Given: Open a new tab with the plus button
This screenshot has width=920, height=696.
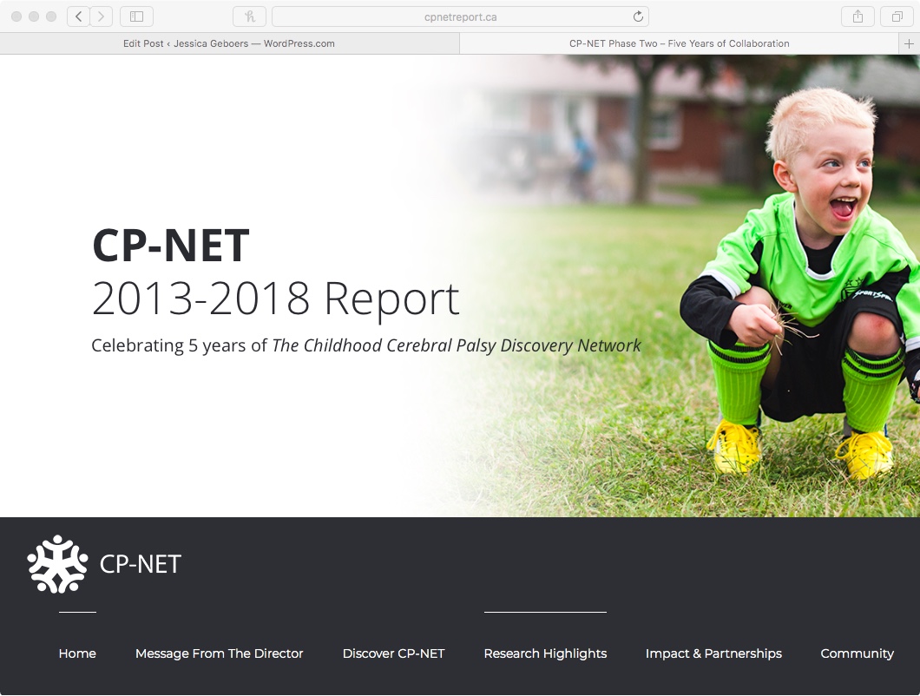Looking at the screenshot, I should click(910, 43).
